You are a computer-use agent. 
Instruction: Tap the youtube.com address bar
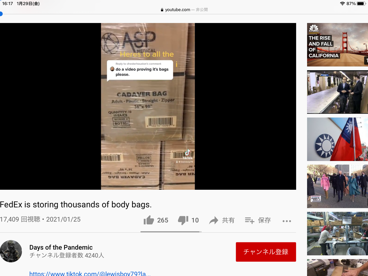[184, 10]
